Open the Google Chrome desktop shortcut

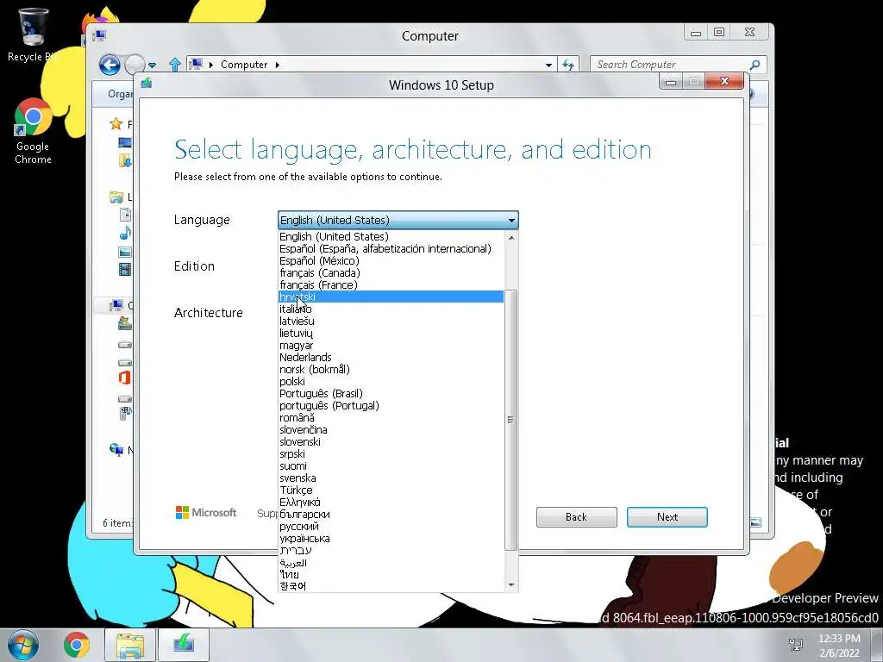[x=33, y=131]
